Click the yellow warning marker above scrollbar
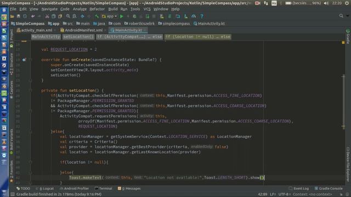This screenshot has width=351, height=197. [x=343, y=42]
